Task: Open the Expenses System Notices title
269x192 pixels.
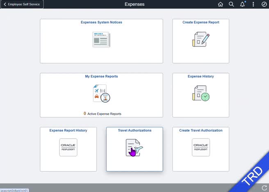Action: tap(101, 22)
